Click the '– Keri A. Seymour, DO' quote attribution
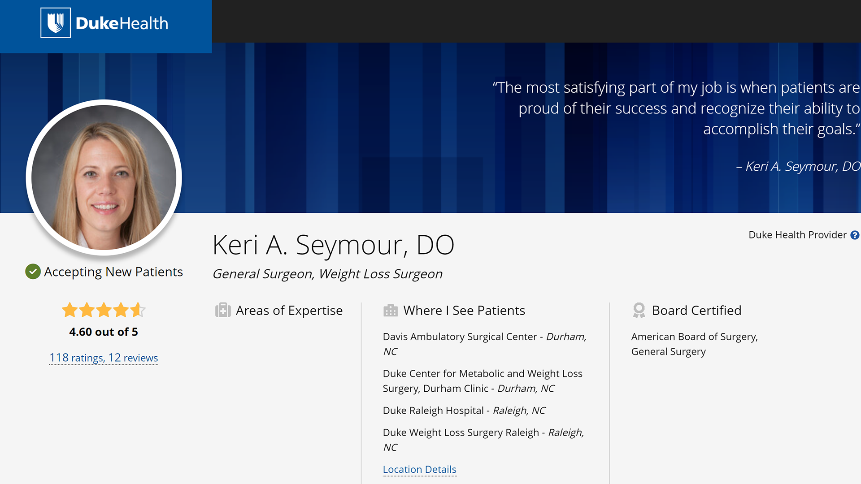 tap(798, 166)
